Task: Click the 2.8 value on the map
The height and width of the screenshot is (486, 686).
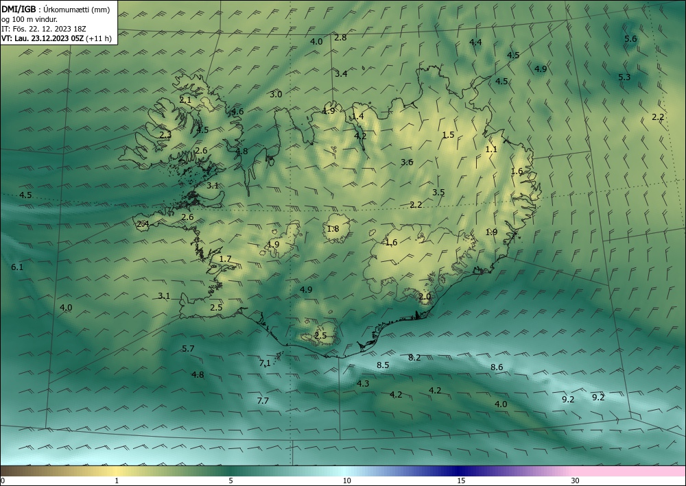Action: point(340,38)
